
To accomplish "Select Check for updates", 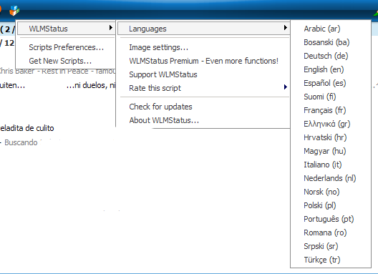I will click(204, 107).
